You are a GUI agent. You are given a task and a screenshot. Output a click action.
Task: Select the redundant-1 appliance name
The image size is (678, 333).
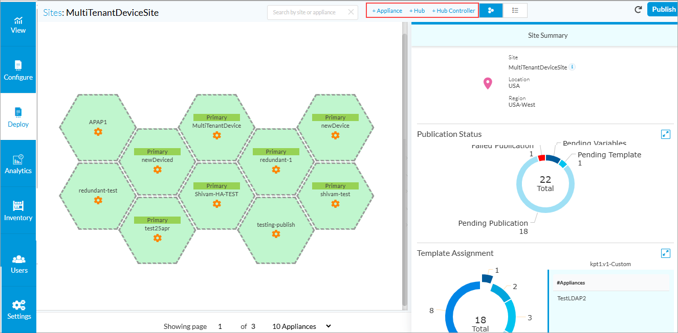276,160
